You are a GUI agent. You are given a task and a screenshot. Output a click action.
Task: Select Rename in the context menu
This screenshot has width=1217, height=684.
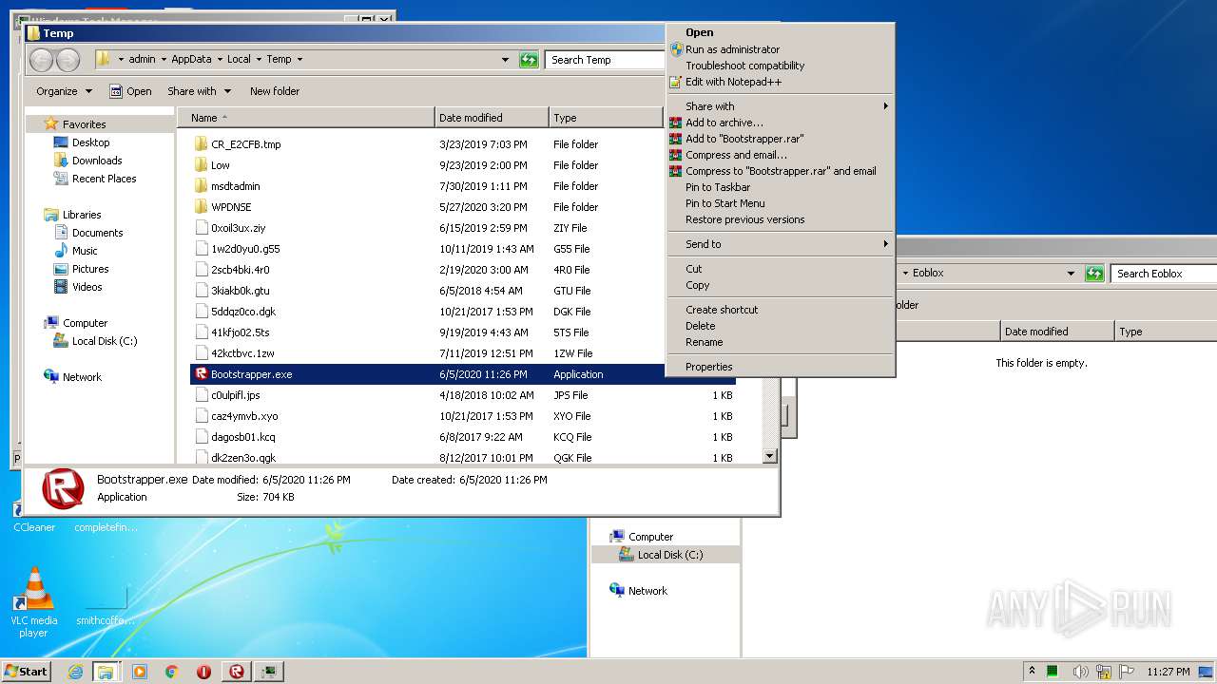pyautogui.click(x=704, y=342)
